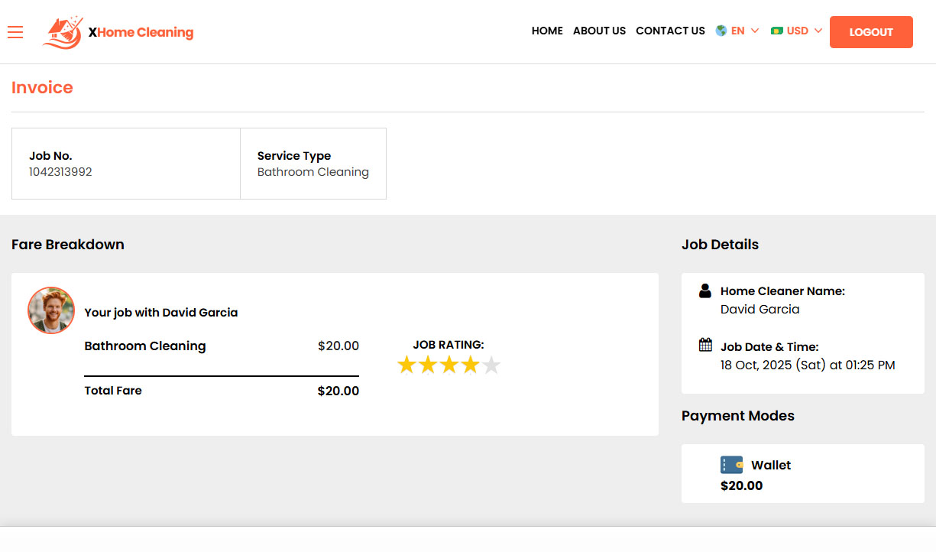Select the Wallet payment icon
This screenshot has height=552, width=936.
point(731,464)
